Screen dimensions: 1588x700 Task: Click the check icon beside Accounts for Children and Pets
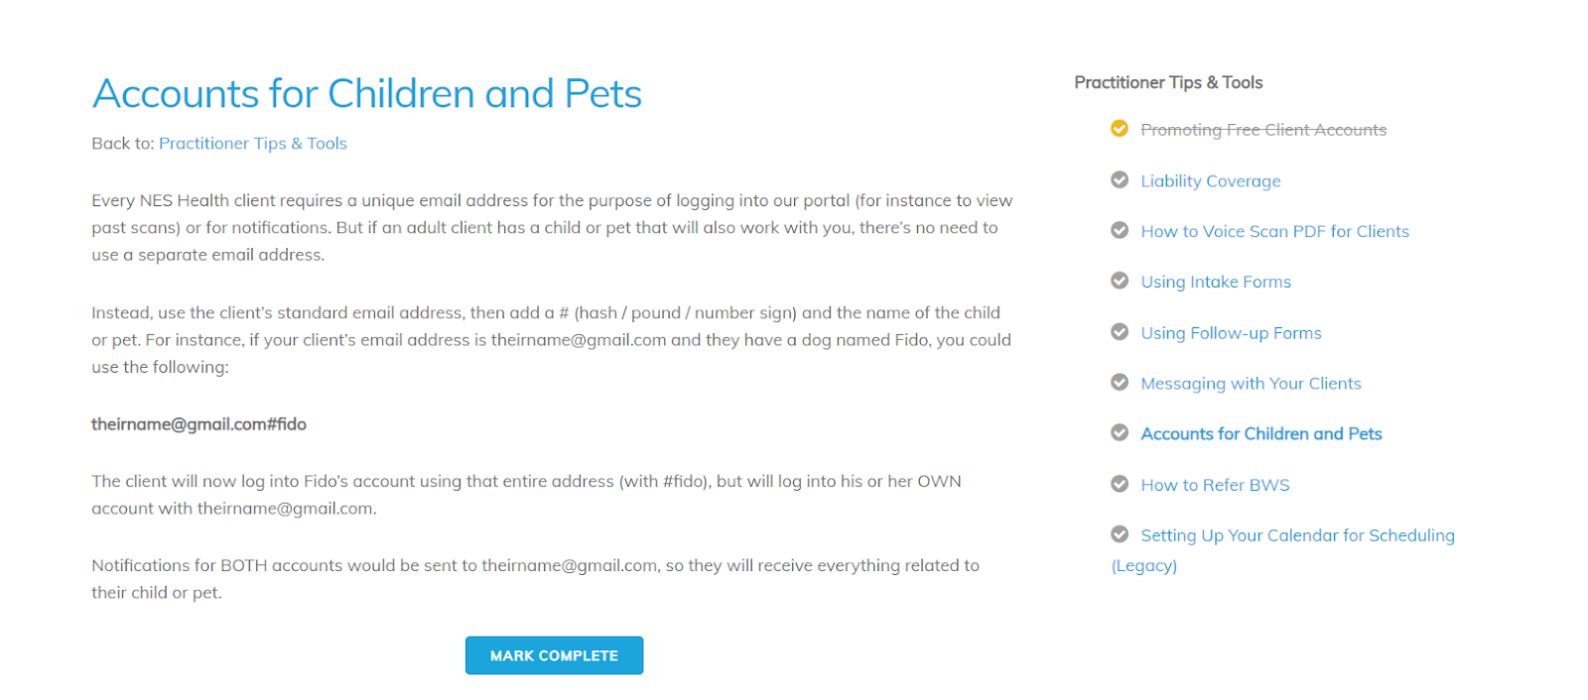coord(1120,432)
